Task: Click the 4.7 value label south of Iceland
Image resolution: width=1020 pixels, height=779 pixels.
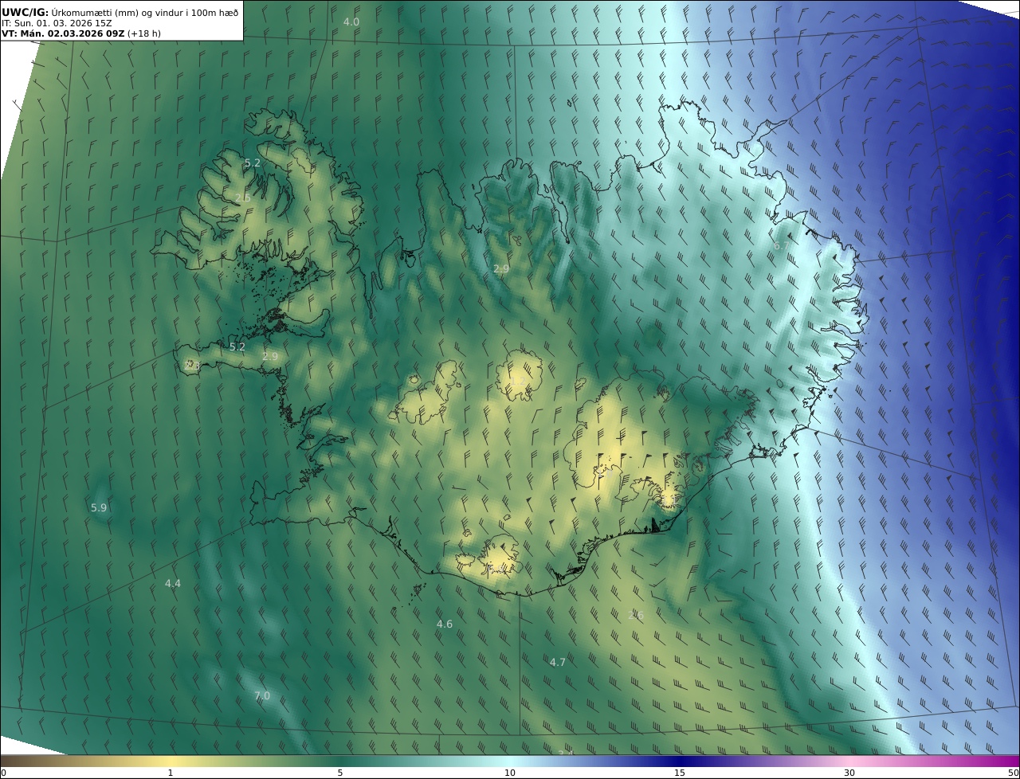Action: click(x=558, y=662)
